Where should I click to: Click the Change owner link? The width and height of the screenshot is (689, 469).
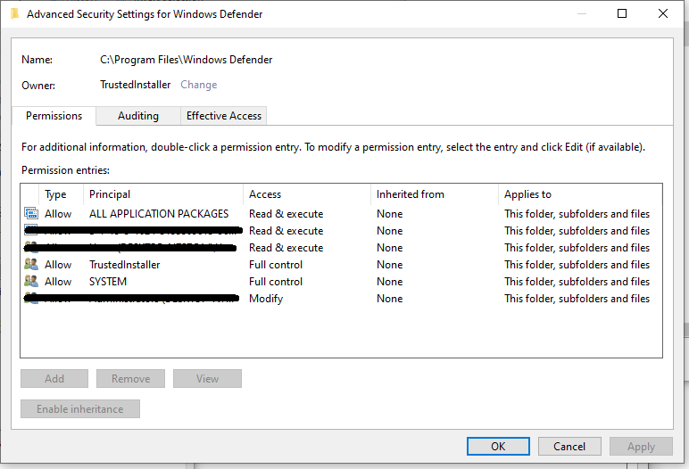199,85
